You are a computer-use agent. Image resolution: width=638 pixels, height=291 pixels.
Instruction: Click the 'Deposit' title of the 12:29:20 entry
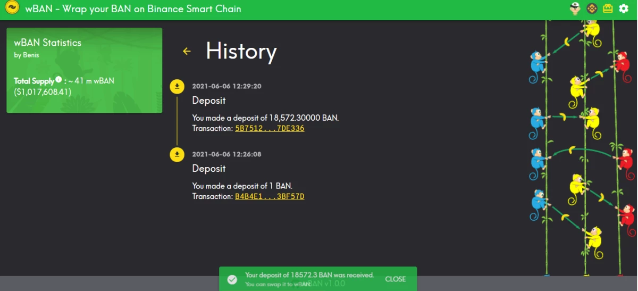click(209, 101)
